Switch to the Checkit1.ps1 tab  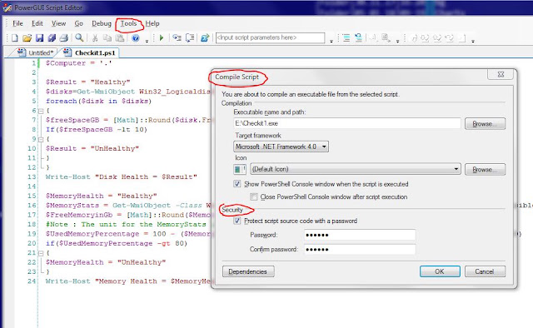[x=90, y=52]
